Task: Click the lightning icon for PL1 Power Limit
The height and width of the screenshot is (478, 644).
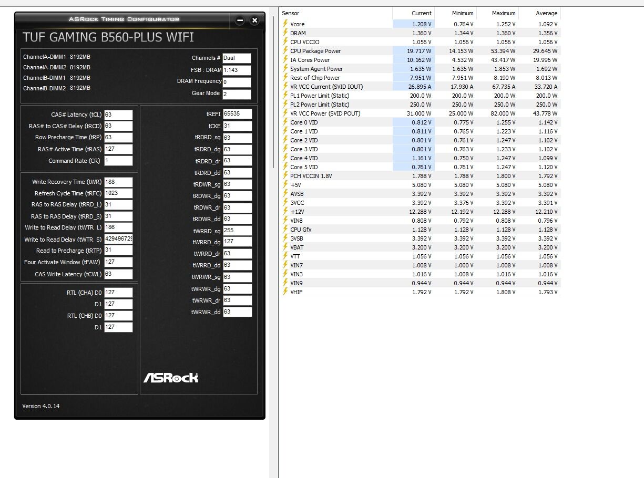Action: [285, 96]
